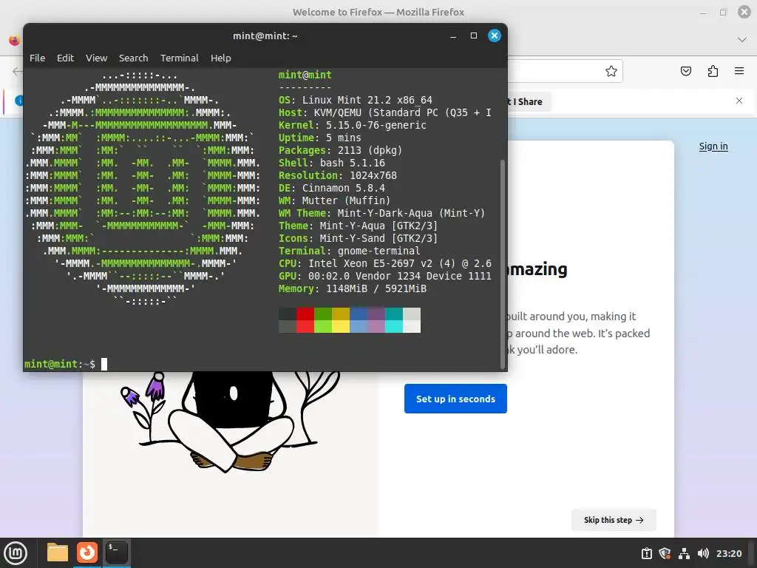Click the mint@mint neofetch header text
Image resolution: width=757 pixels, height=568 pixels.
(x=305, y=75)
